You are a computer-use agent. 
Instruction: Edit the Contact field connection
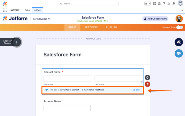[x=136, y=90]
